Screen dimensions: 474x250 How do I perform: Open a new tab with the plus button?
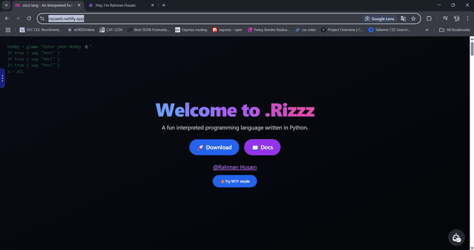click(x=164, y=5)
